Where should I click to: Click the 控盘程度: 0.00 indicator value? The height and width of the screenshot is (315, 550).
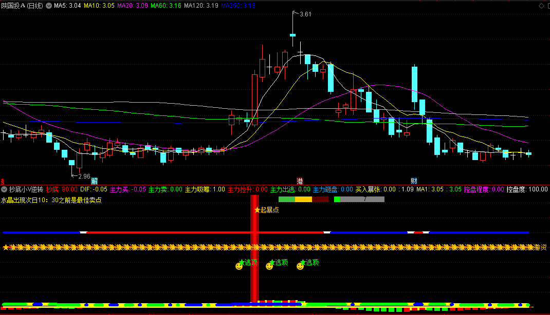click(x=484, y=189)
